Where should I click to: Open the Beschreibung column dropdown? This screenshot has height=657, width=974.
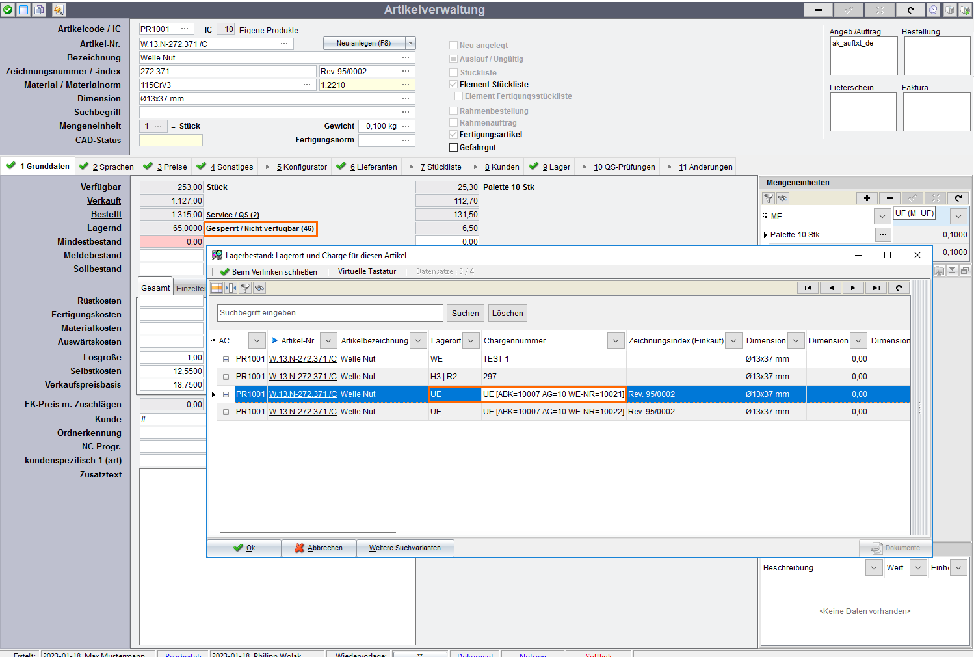tap(874, 568)
